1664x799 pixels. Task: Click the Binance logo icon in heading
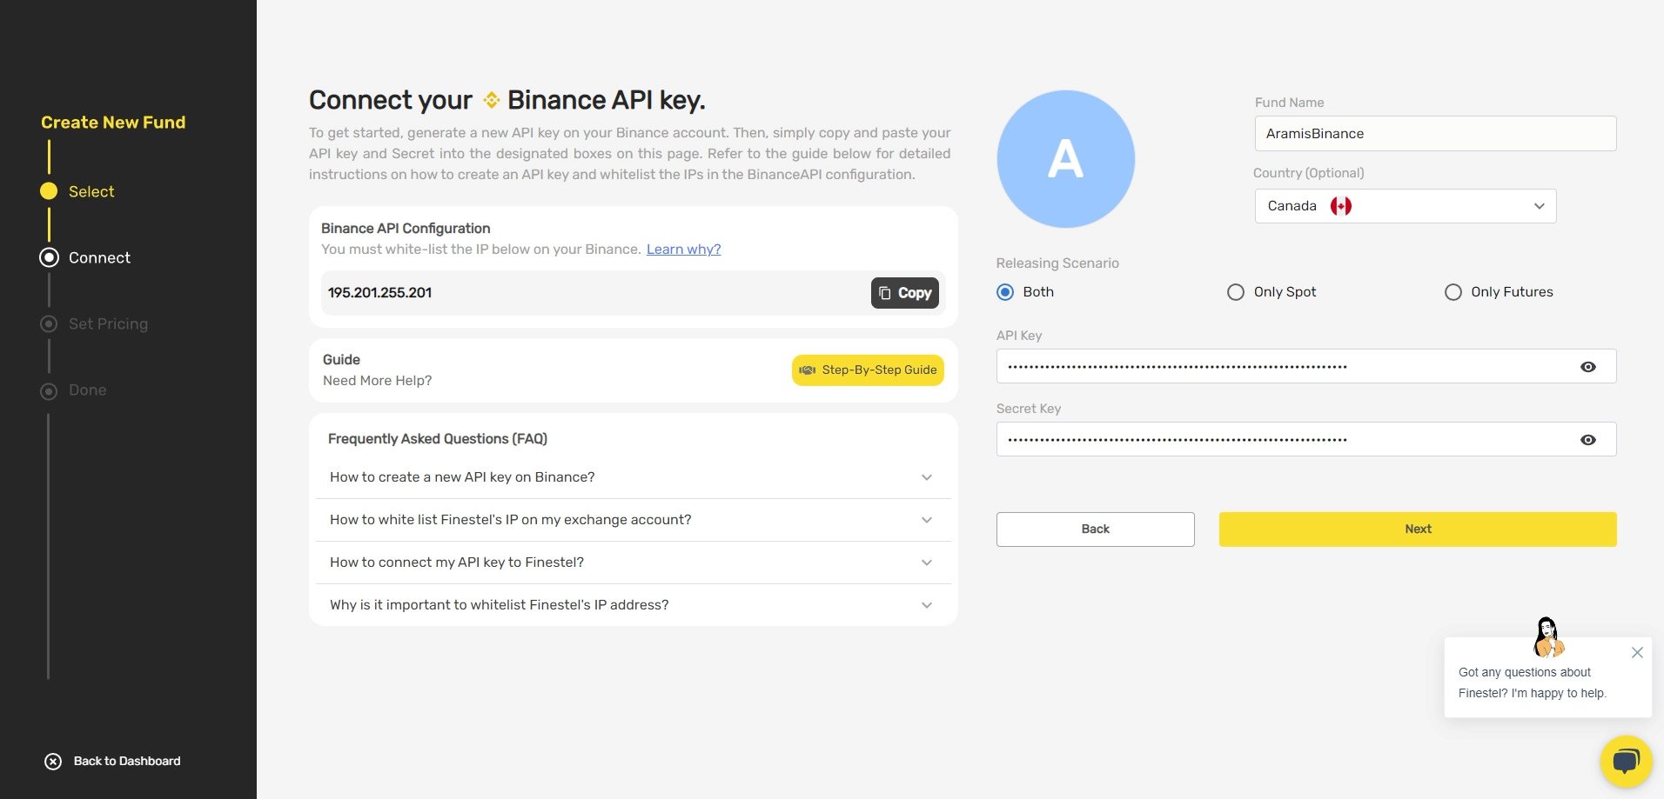(492, 100)
